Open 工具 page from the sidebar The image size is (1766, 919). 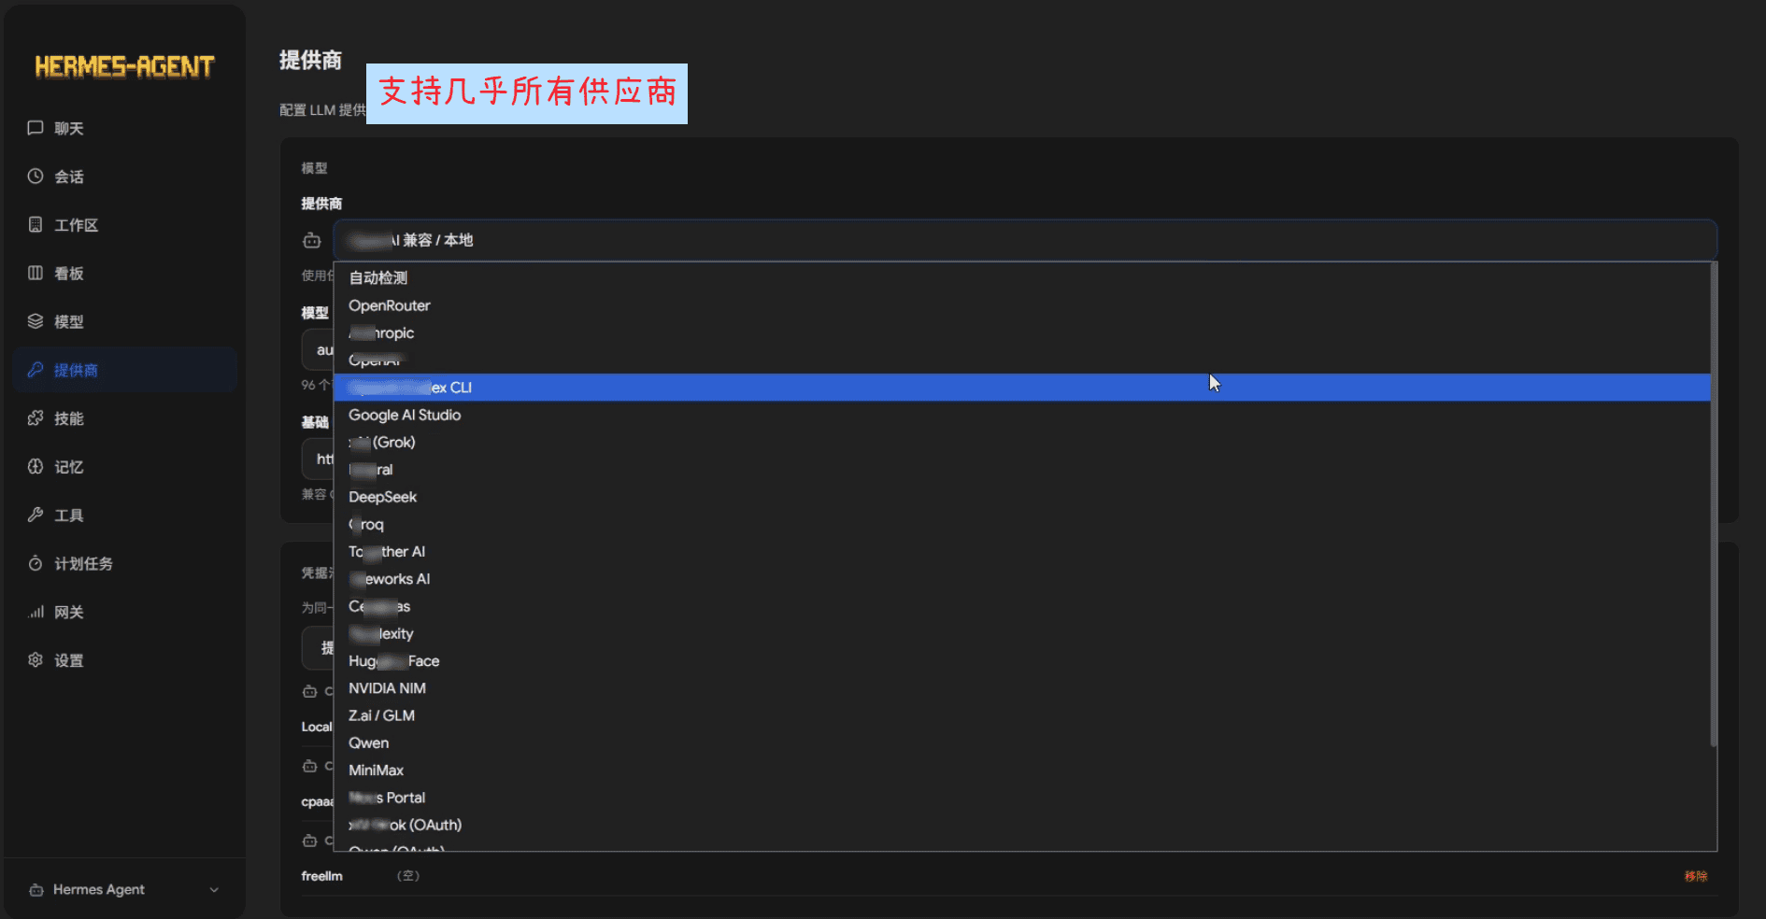pyautogui.click(x=125, y=515)
